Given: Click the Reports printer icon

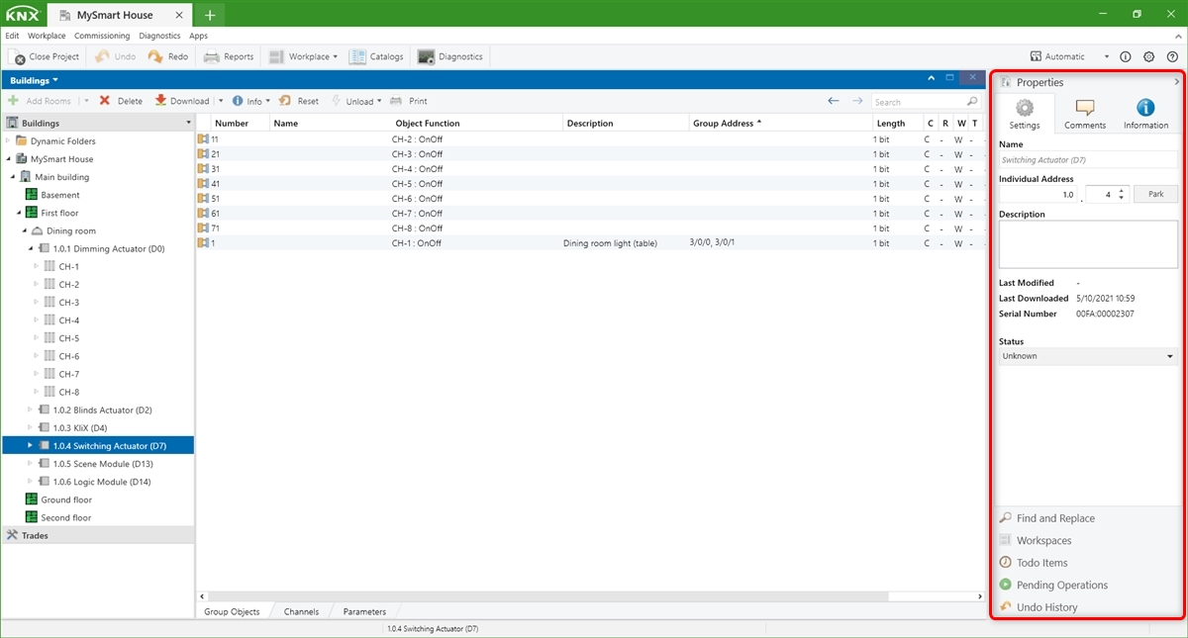Looking at the screenshot, I should tap(212, 57).
